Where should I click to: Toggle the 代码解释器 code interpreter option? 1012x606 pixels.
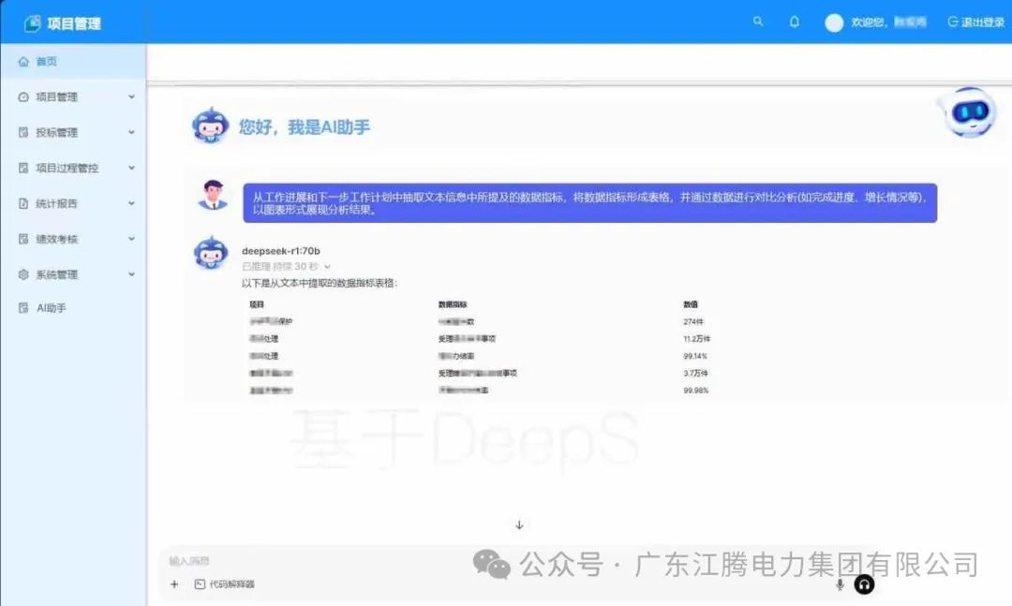[225, 584]
